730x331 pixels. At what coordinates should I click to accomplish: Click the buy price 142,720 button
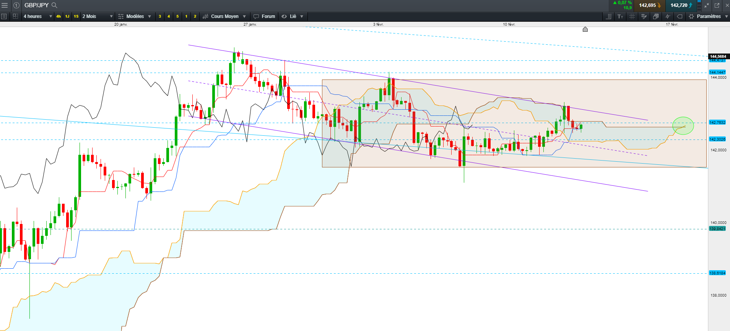681,5
